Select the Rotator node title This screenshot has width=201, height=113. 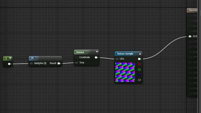tap(80, 52)
